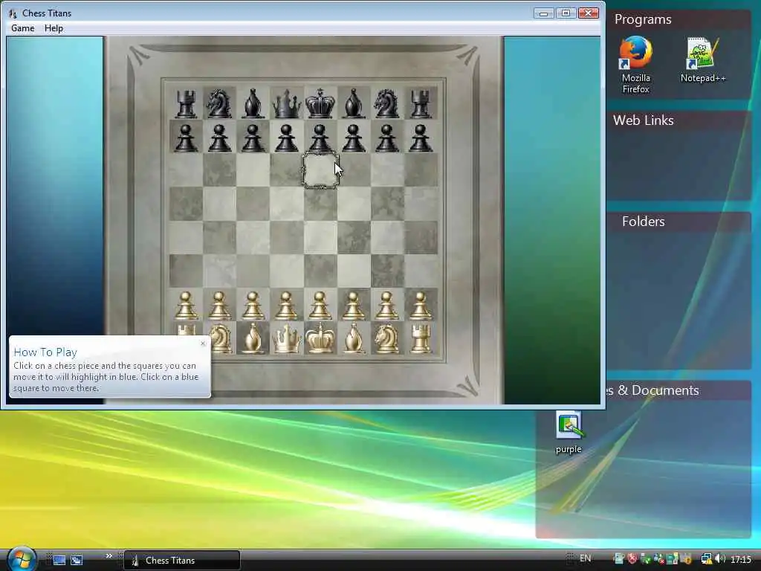Image resolution: width=761 pixels, height=571 pixels.
Task: Select the black bishop on f8
Action: [353, 103]
